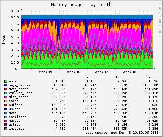Click buffers min value 6.74M

(x=91, y=105)
